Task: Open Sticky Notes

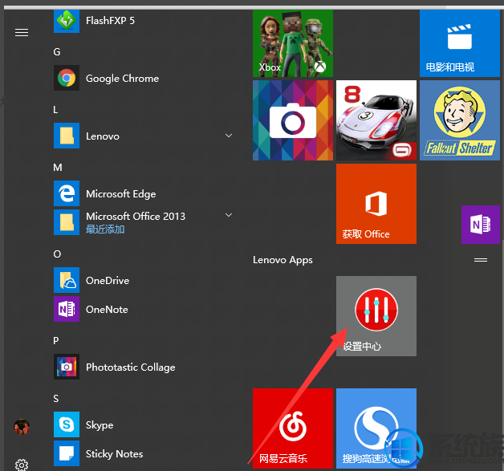Action: tap(143, 453)
